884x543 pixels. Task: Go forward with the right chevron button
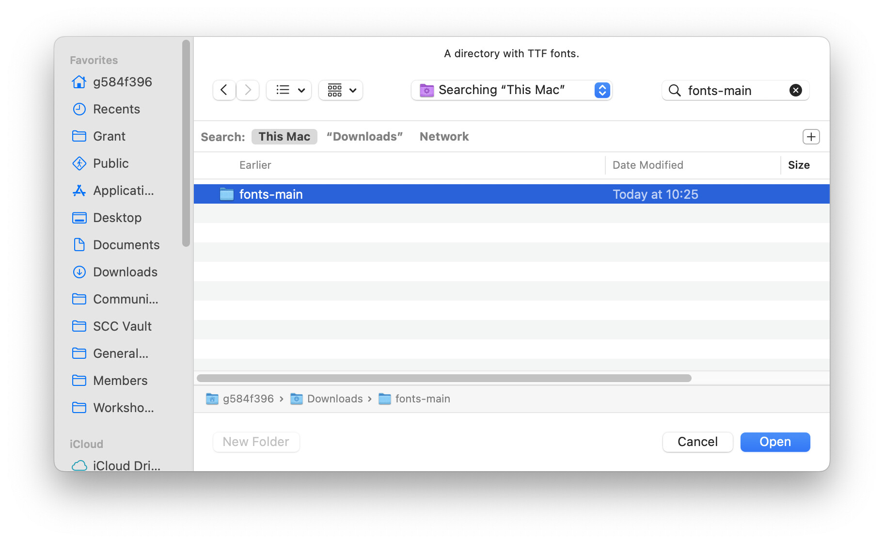click(248, 90)
